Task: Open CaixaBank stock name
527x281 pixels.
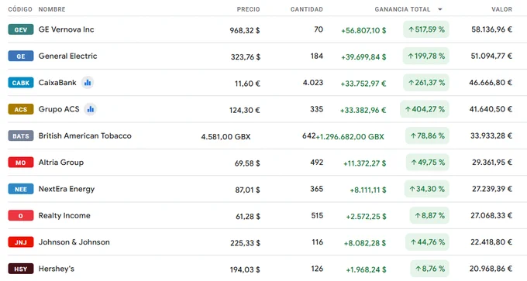Action: click(x=57, y=83)
